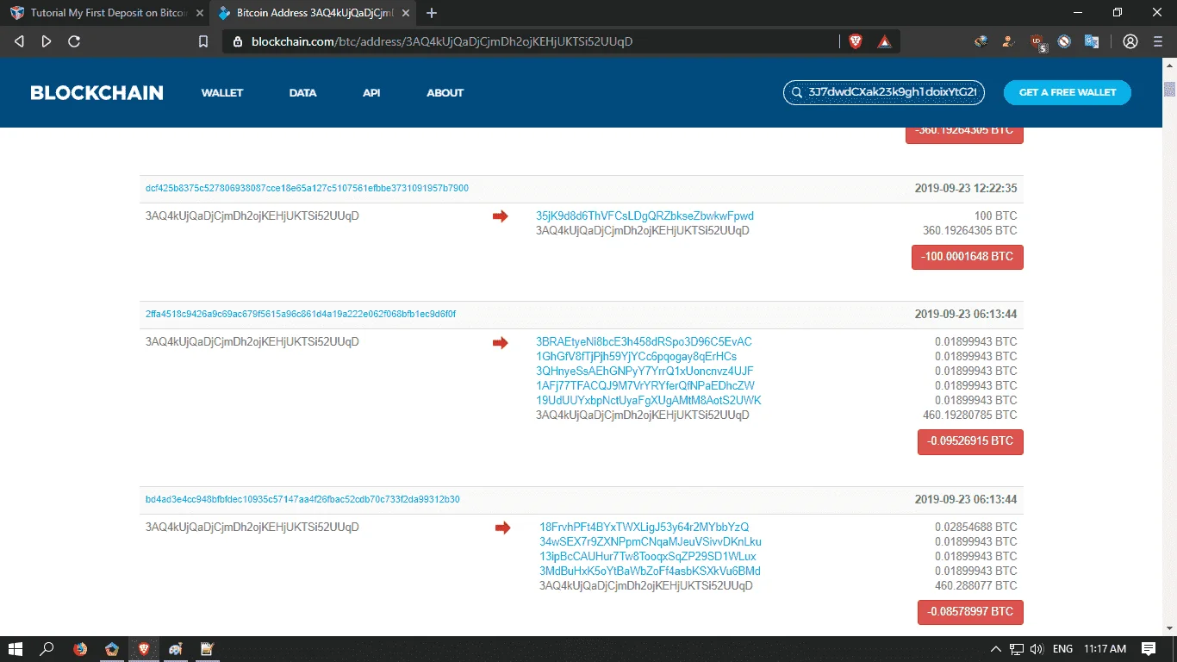The height and width of the screenshot is (662, 1177).
Task: Click the BLOCKCHAIN logo
Action: [x=97, y=92]
